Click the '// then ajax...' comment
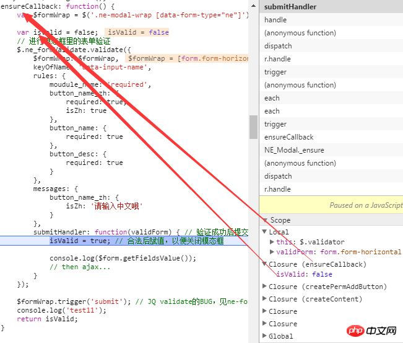The width and height of the screenshot is (403, 343). coord(80,267)
